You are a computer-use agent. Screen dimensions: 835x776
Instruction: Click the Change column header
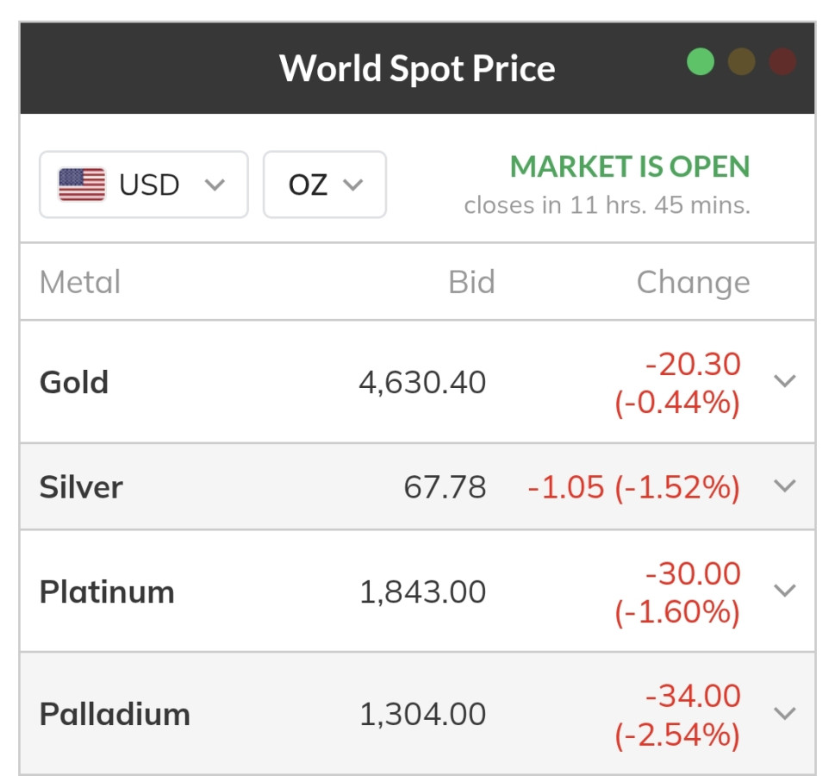694,283
